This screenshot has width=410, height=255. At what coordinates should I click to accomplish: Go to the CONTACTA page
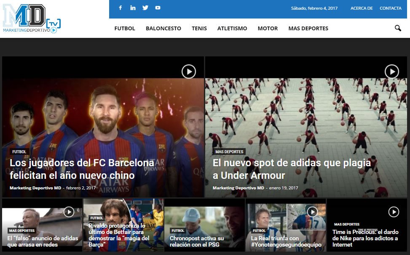(x=390, y=8)
